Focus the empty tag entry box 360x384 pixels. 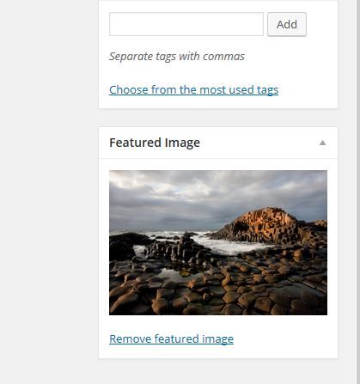[x=186, y=24]
